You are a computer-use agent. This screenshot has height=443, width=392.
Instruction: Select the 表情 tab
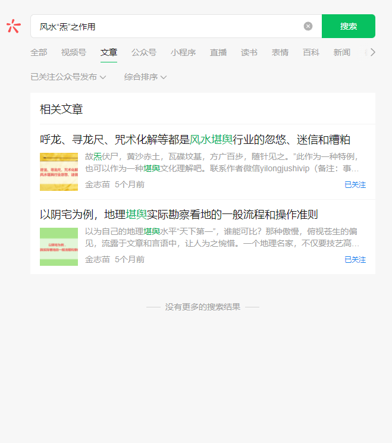coord(280,52)
